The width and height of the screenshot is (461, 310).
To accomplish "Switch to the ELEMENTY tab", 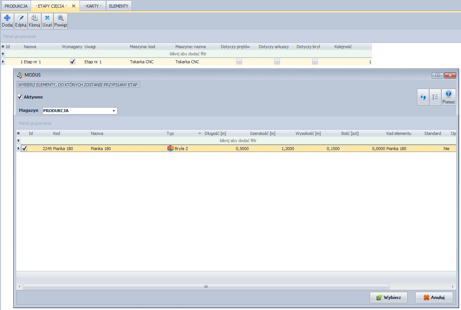I will tap(119, 6).
